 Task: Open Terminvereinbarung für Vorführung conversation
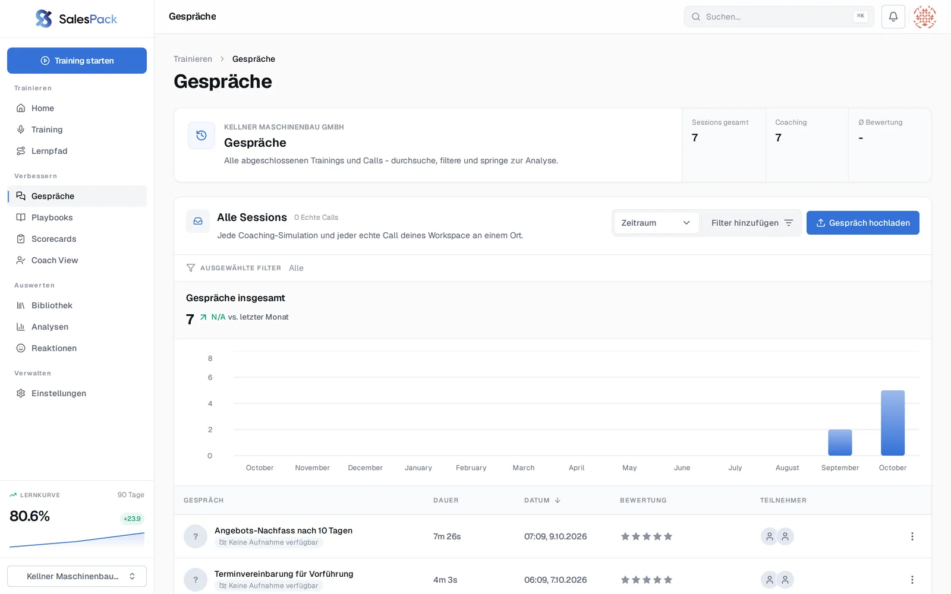[284, 574]
